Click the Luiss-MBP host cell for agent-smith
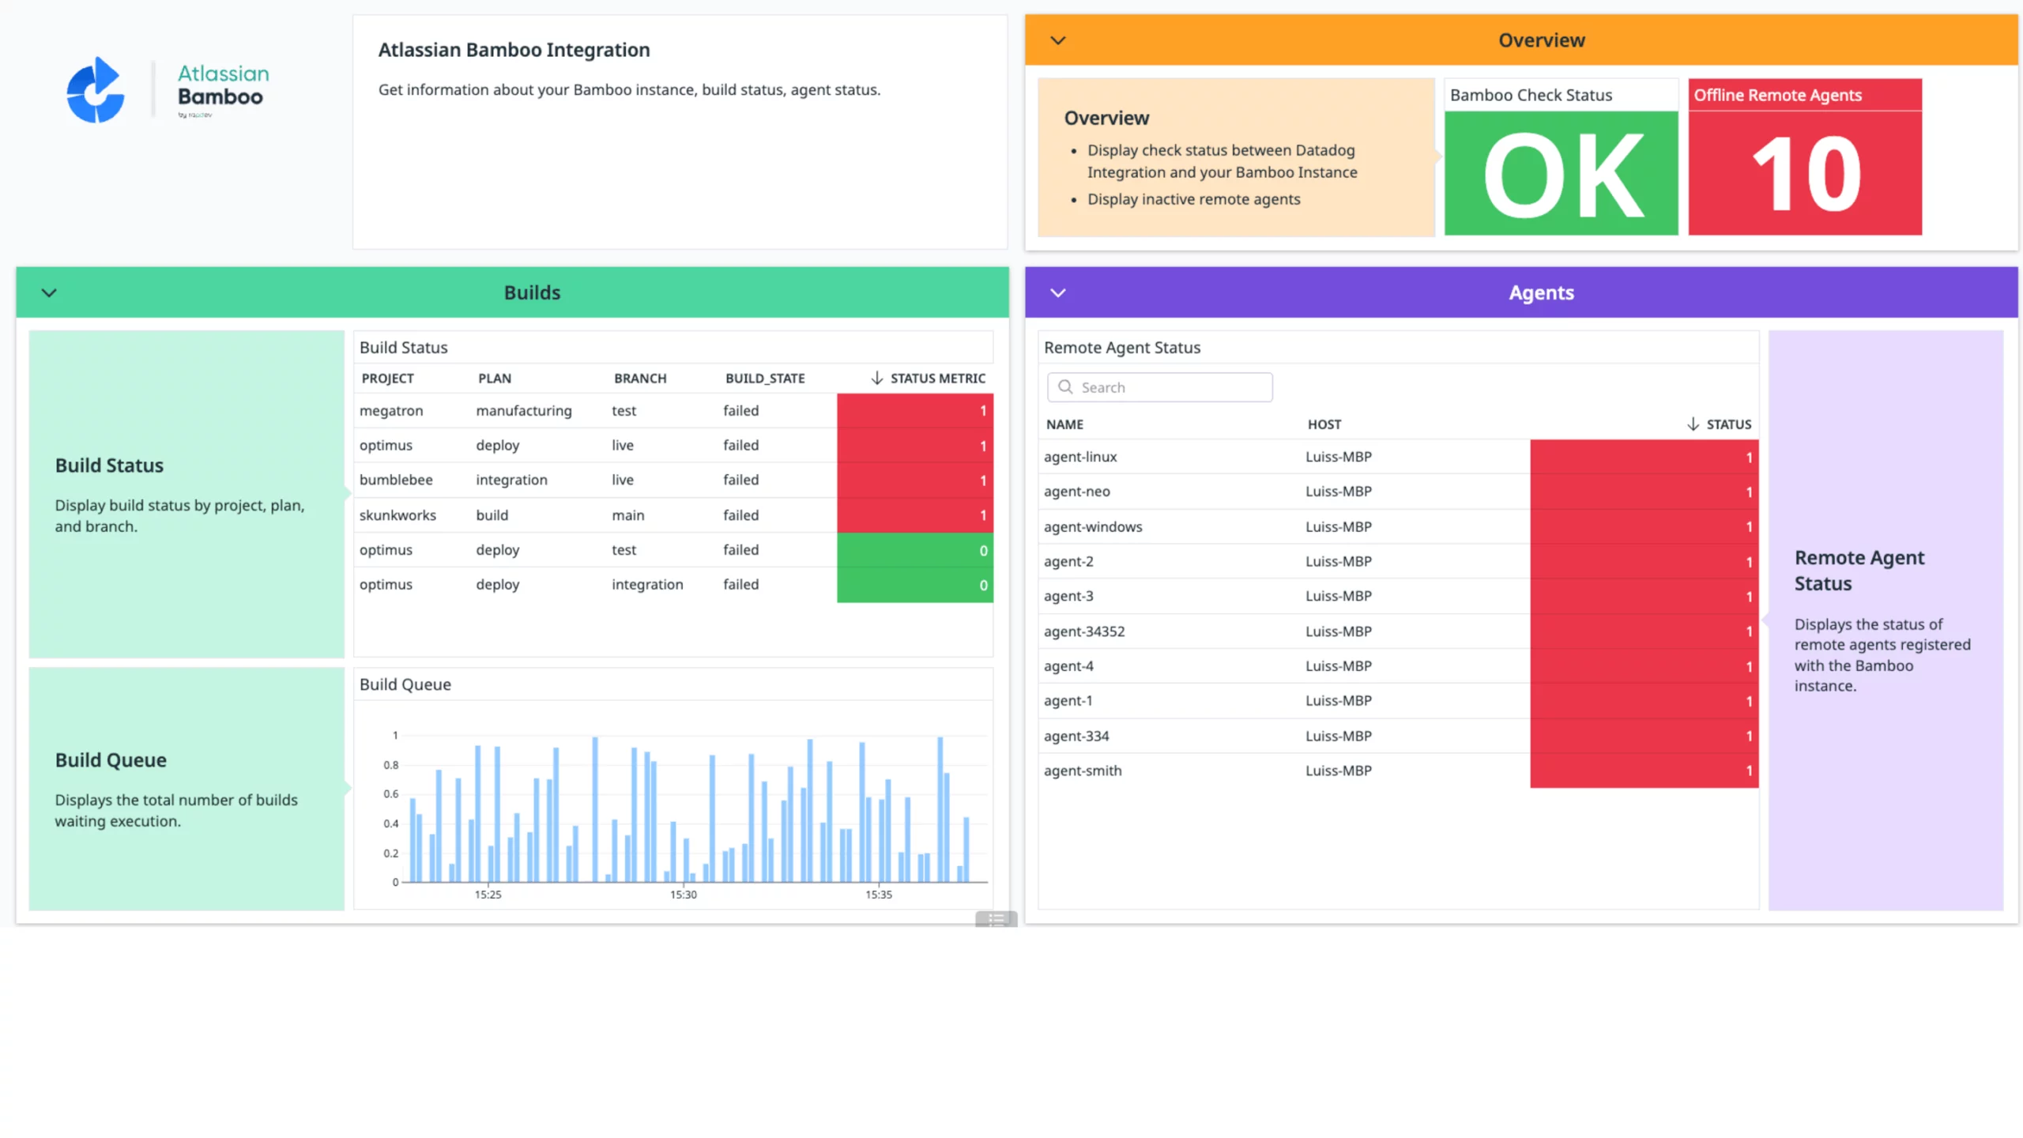Viewport: 2023px width, 1138px height. (1339, 771)
